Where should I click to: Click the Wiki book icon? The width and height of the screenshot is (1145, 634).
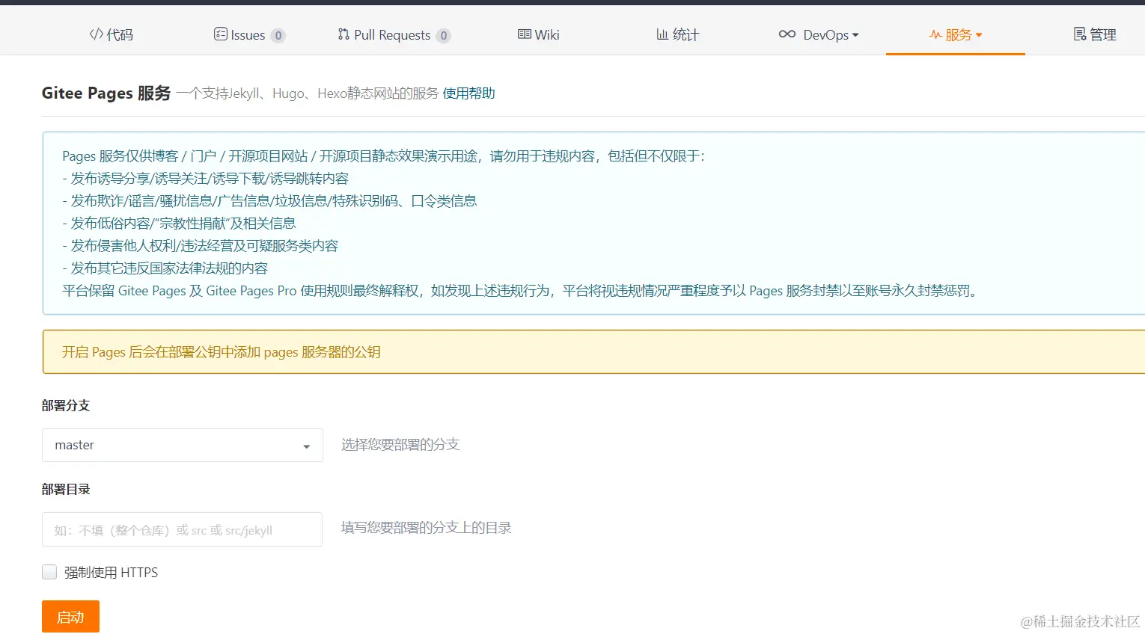click(524, 34)
